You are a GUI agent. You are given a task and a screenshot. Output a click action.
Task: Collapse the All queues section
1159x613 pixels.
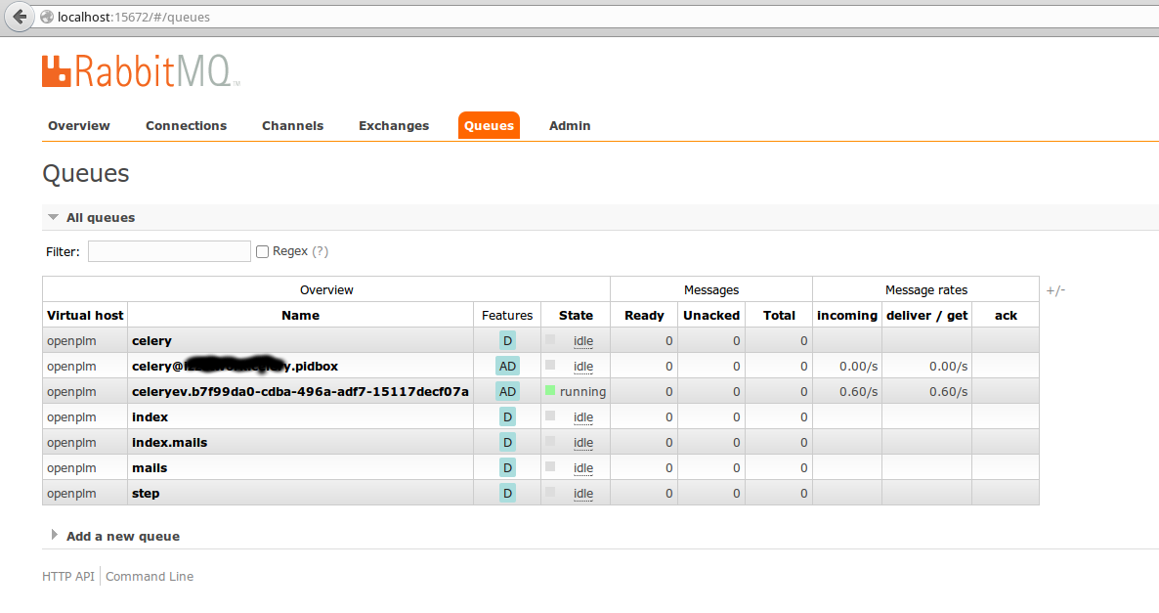[53, 217]
